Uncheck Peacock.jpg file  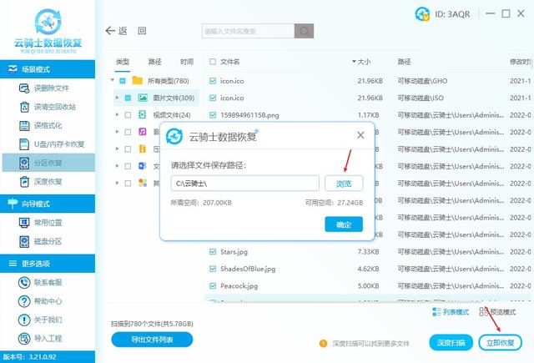point(213,286)
